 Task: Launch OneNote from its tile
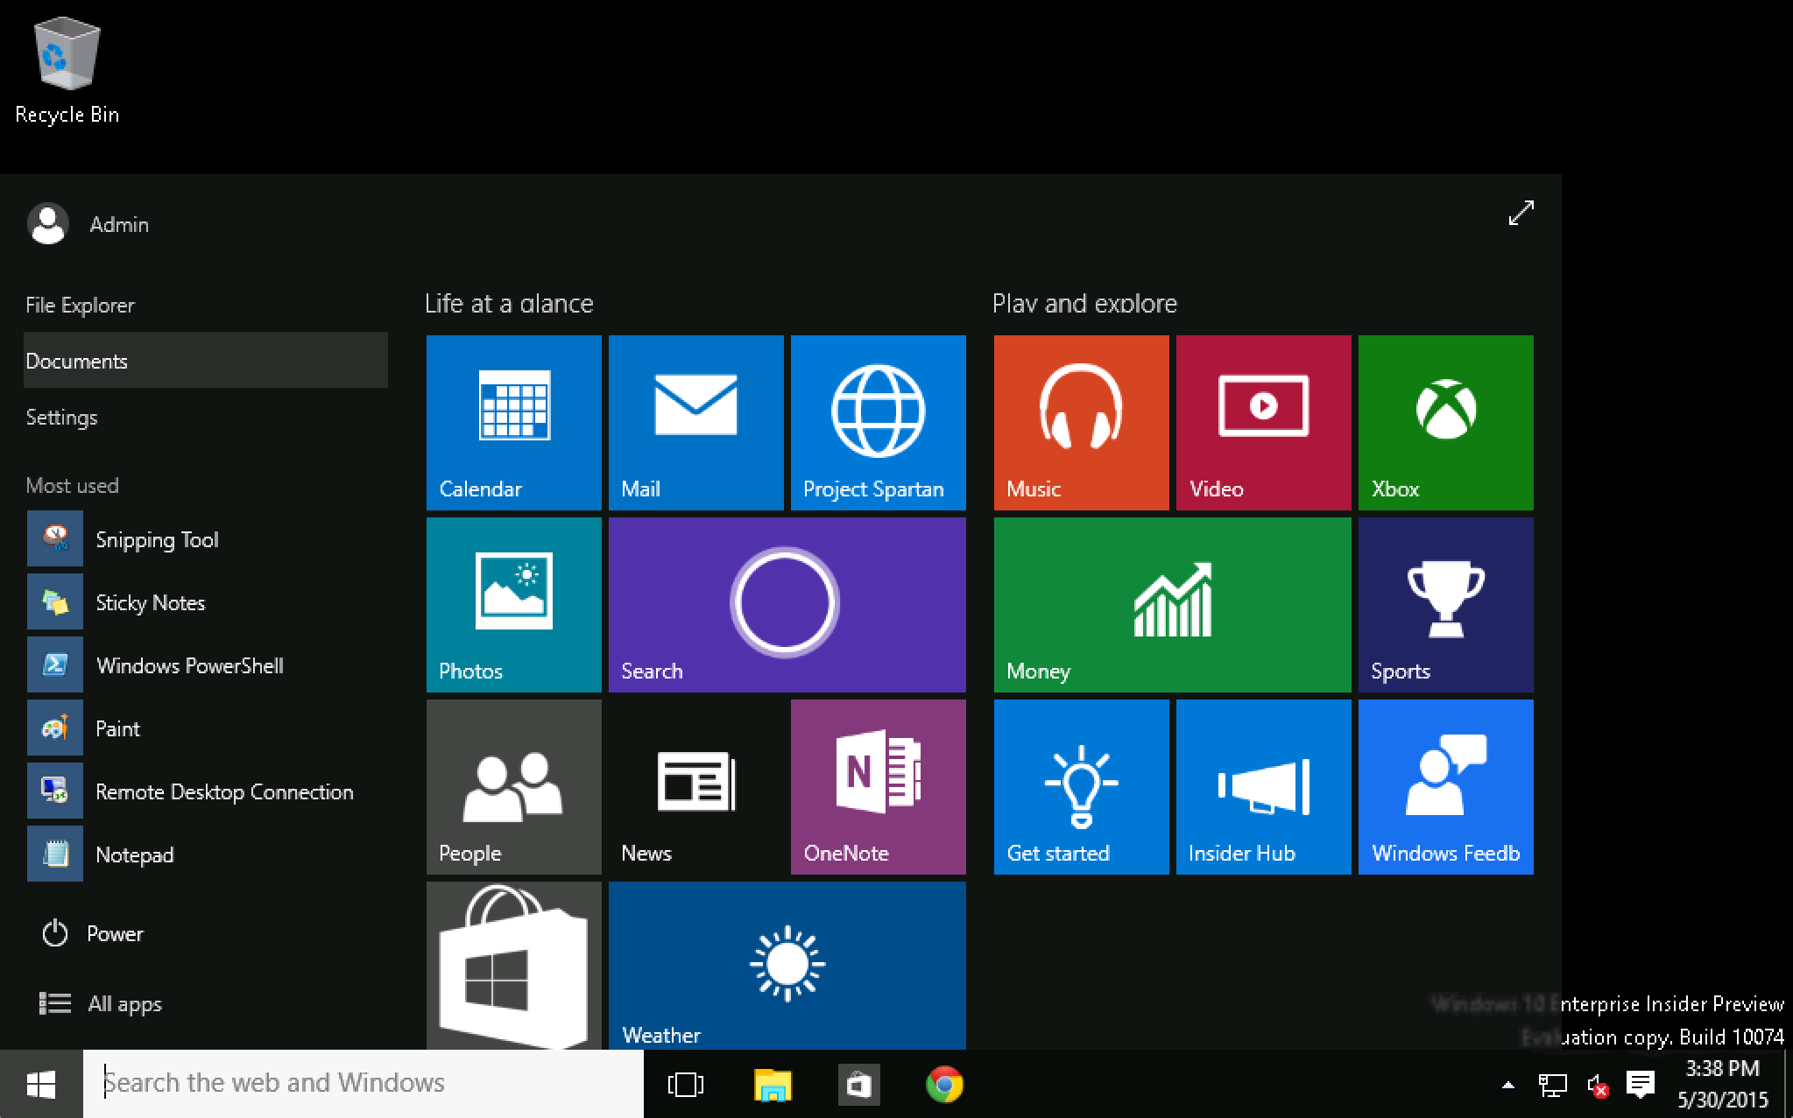coord(877,786)
